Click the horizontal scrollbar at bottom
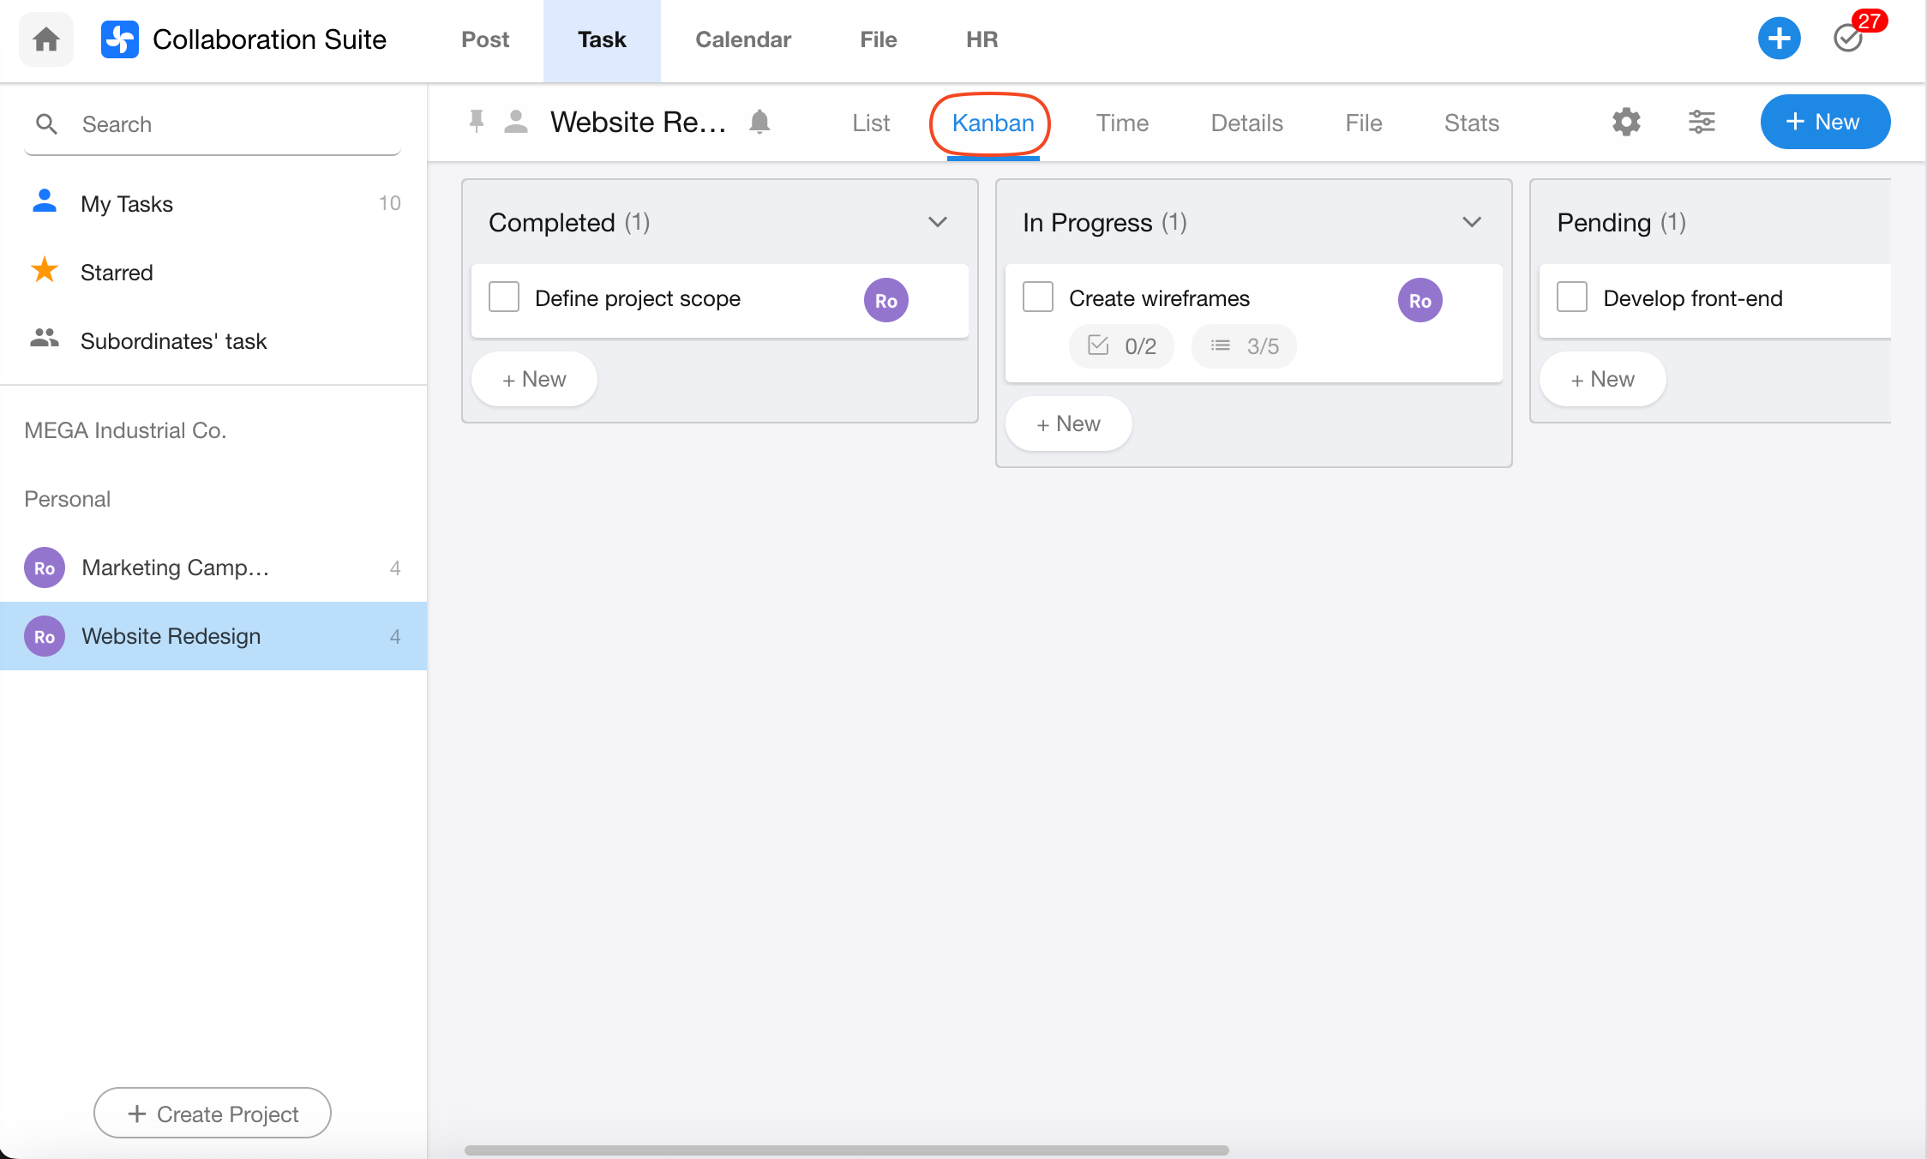 point(846,1150)
